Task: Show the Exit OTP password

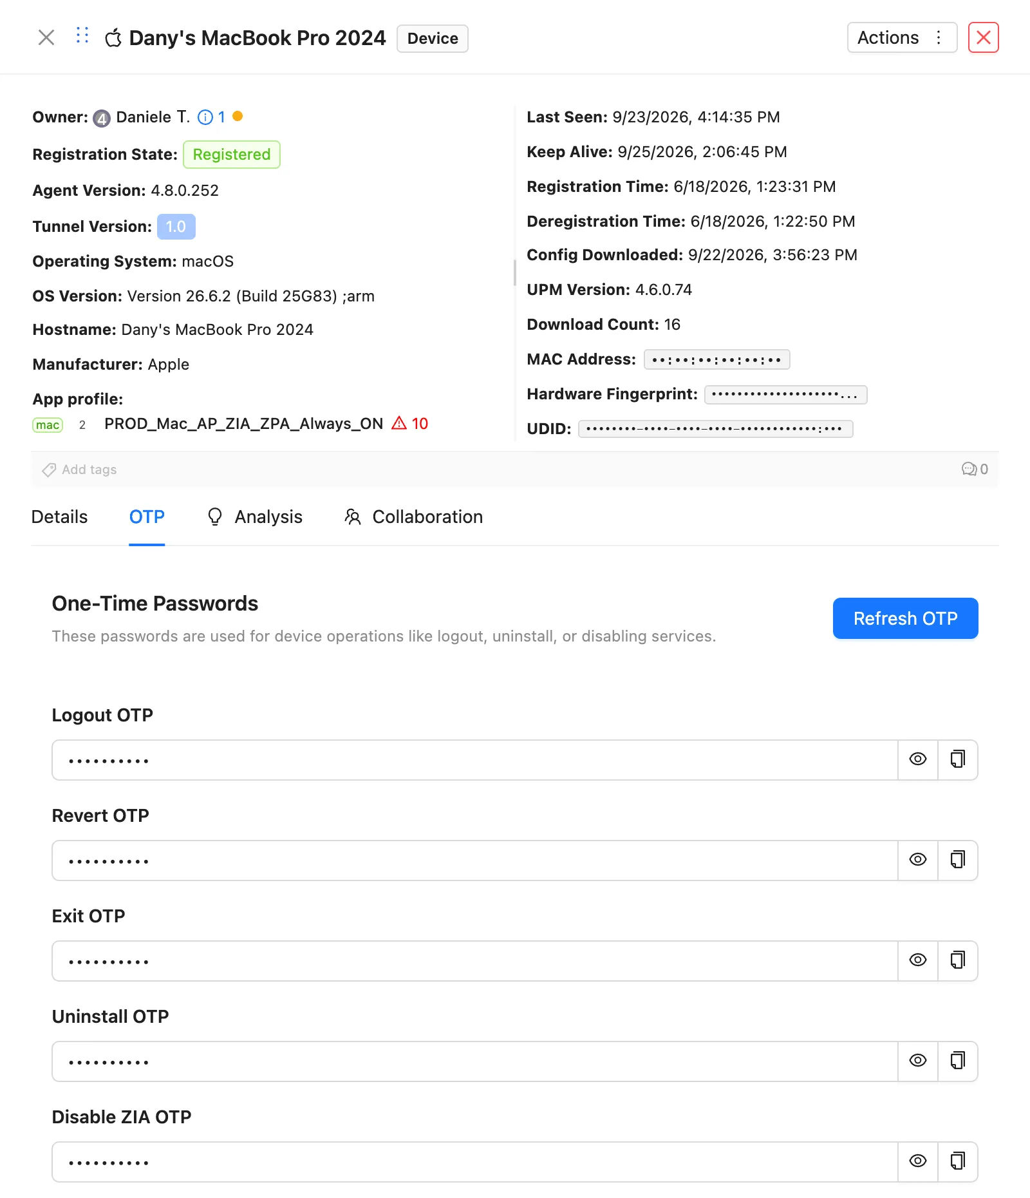Action: [x=918, y=960]
